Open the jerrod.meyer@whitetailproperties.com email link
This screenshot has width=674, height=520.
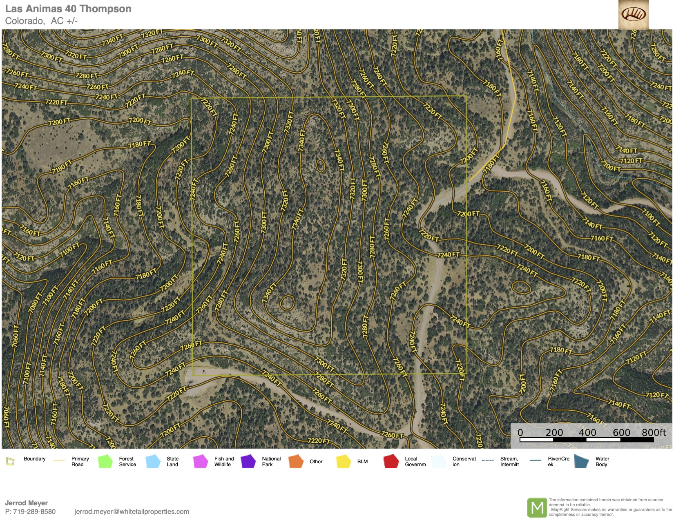(x=132, y=511)
